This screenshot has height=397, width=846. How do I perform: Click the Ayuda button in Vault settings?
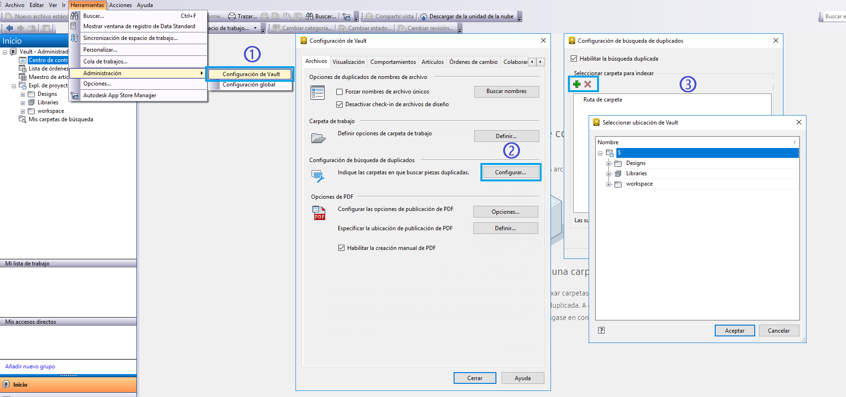523,378
